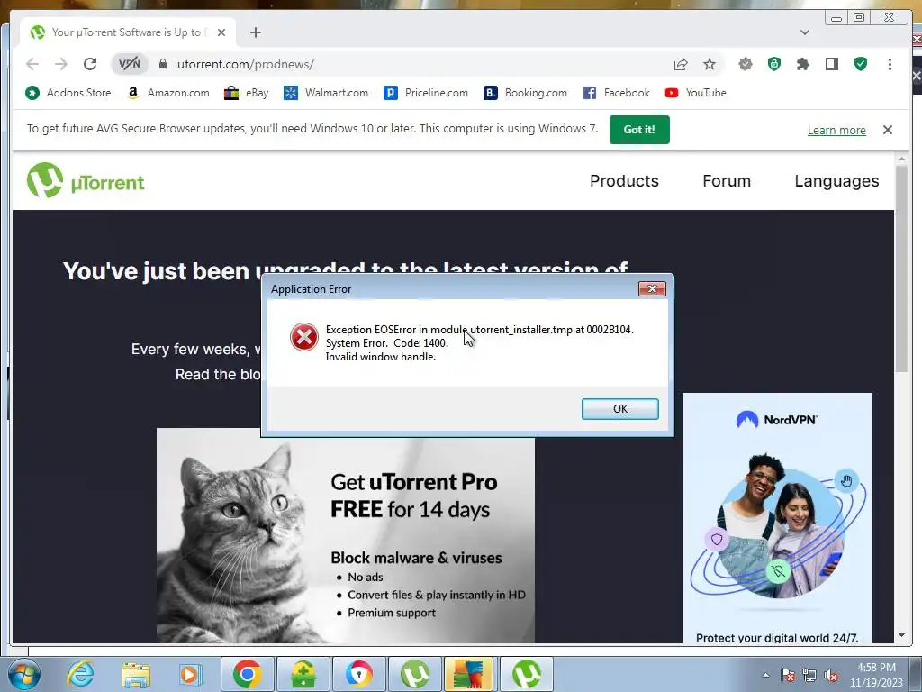Click the address bar URL utorrent.com/prodnews/
922x692 pixels.
(x=246, y=64)
